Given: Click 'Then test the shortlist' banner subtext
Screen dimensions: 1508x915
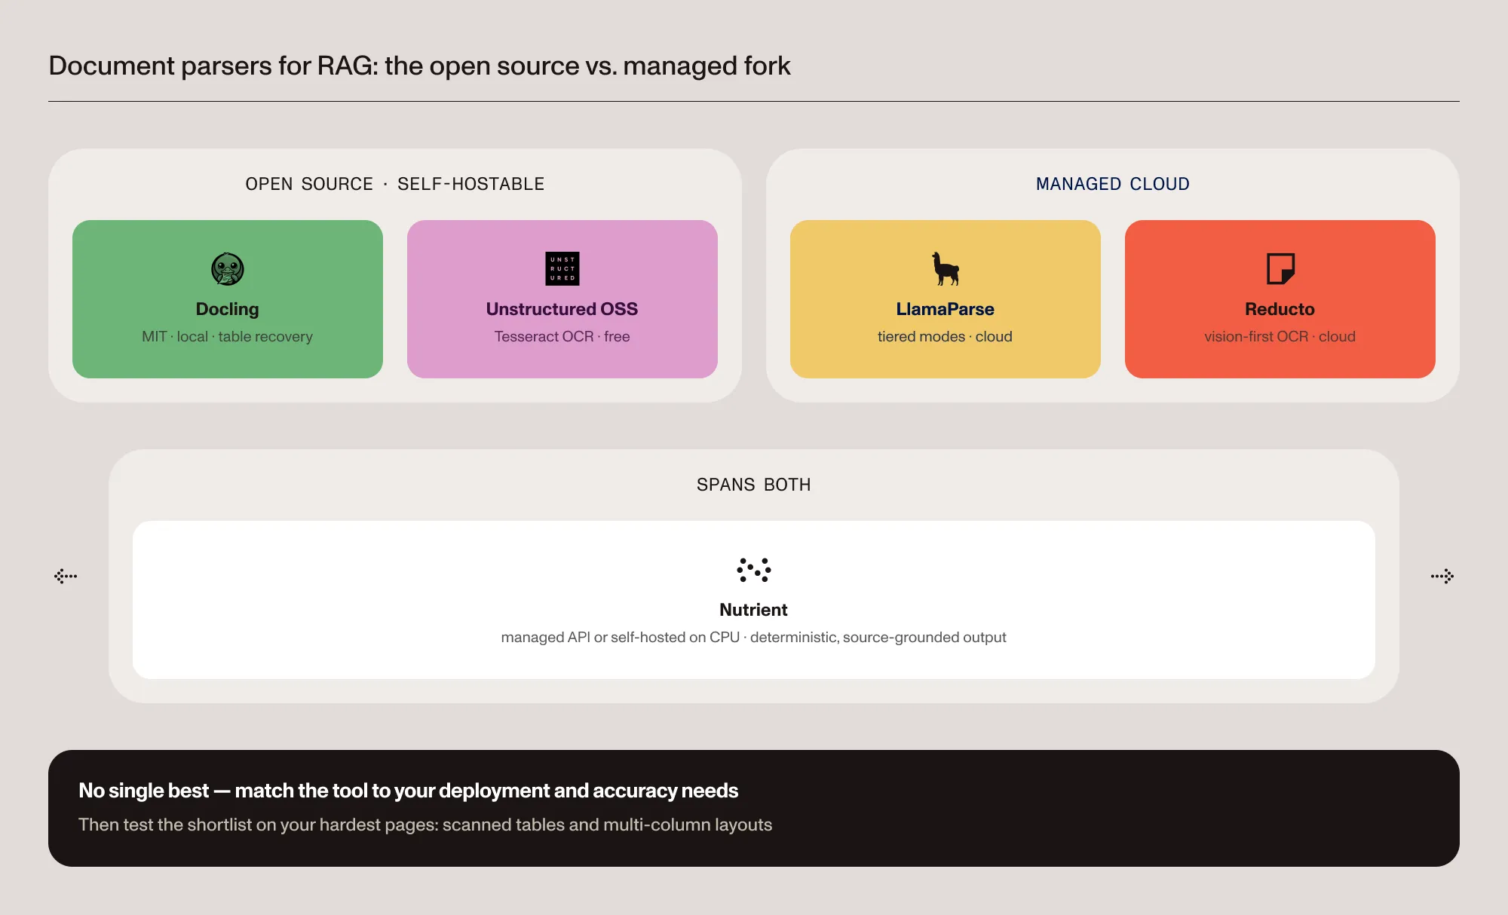Looking at the screenshot, I should [x=425, y=825].
